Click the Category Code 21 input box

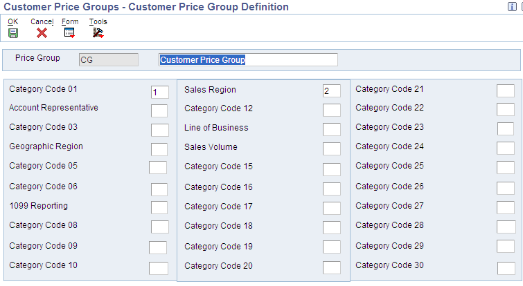(505, 90)
